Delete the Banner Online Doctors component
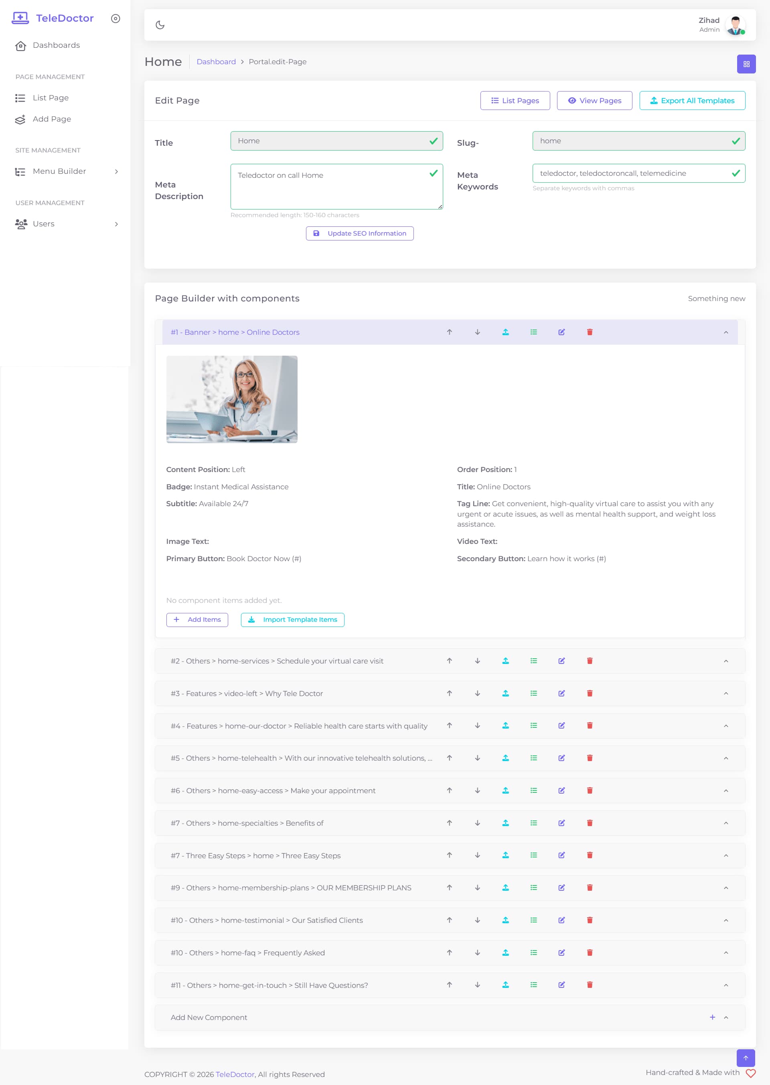Image resolution: width=770 pixels, height=1085 pixels. coord(590,332)
